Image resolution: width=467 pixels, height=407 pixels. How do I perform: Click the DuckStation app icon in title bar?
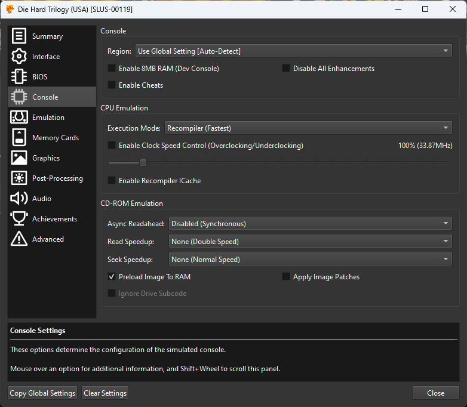[10, 9]
